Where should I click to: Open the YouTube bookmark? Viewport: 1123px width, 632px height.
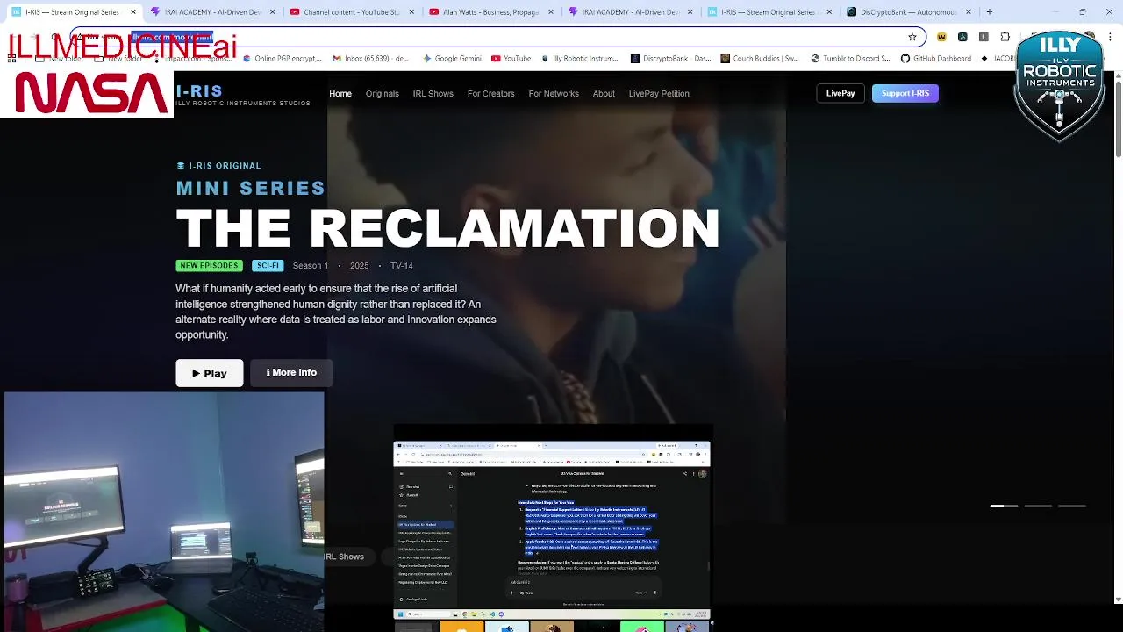(x=511, y=58)
